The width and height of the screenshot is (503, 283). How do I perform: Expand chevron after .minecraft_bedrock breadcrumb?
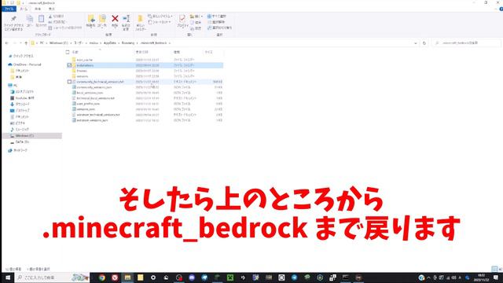[170, 43]
